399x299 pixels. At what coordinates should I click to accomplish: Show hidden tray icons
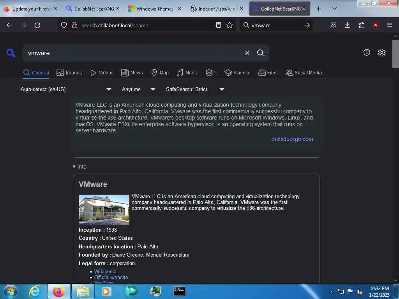(x=331, y=292)
